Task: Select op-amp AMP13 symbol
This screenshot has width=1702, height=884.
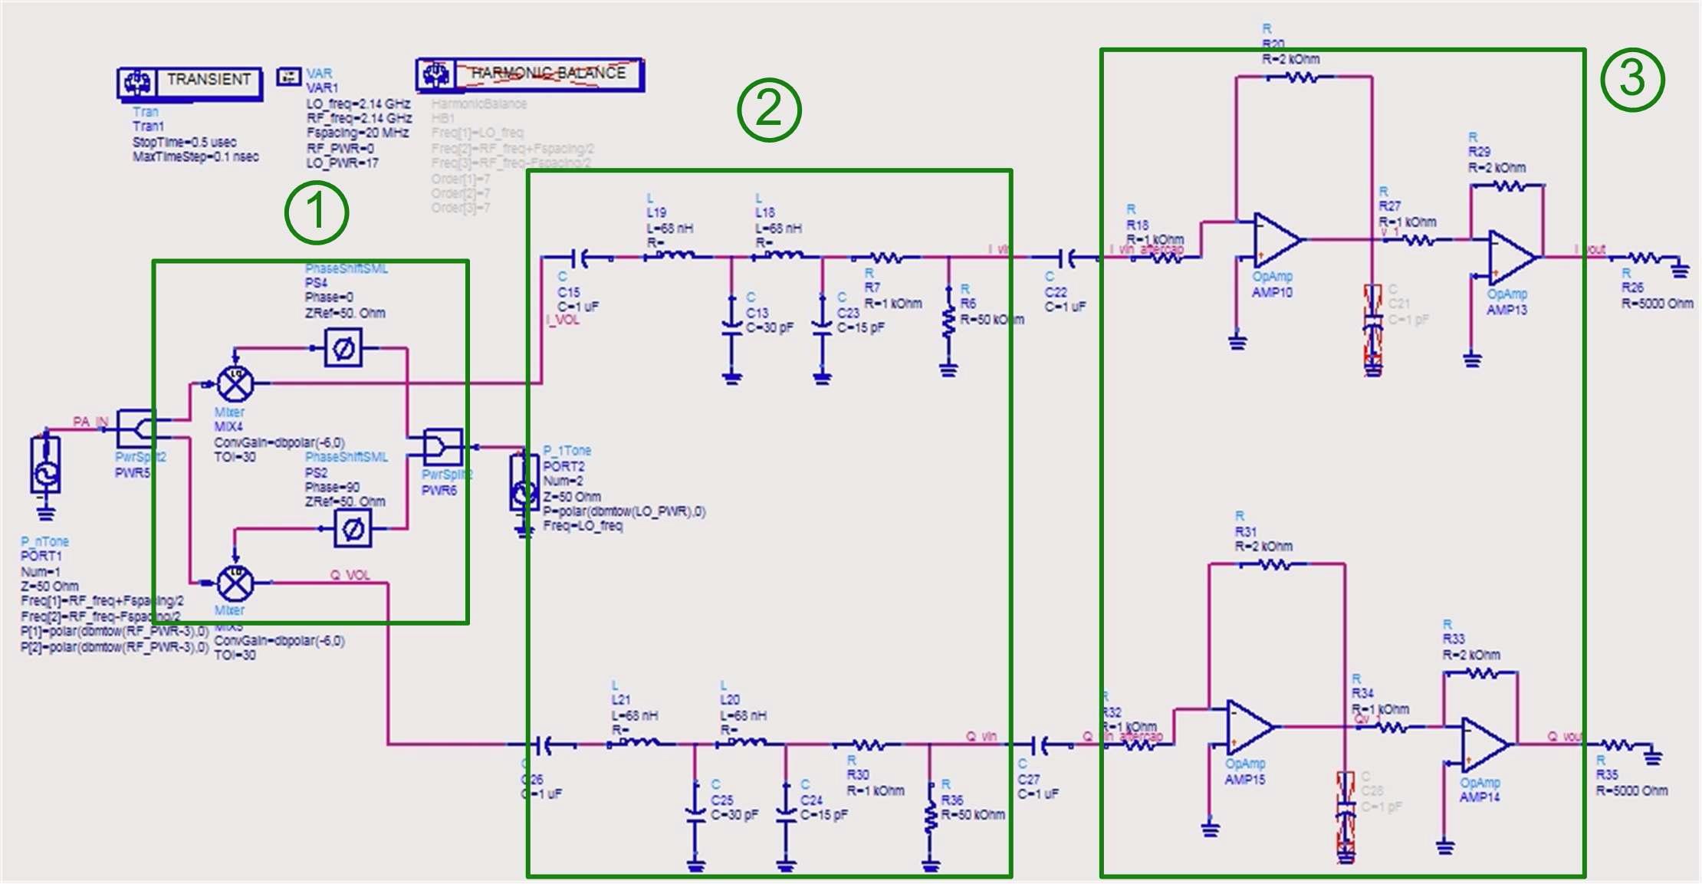Action: point(1511,257)
